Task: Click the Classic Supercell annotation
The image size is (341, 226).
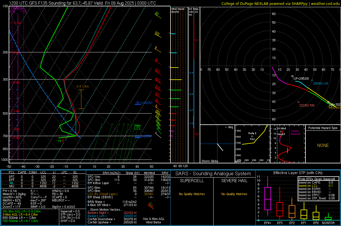Action: click(x=295, y=132)
